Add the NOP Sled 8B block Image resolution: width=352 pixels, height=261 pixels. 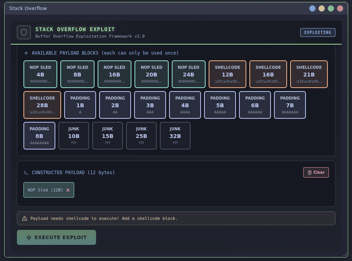pos(78,74)
